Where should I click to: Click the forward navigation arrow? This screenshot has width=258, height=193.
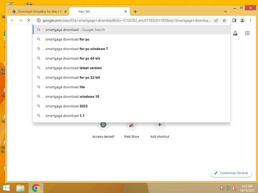[21, 20]
